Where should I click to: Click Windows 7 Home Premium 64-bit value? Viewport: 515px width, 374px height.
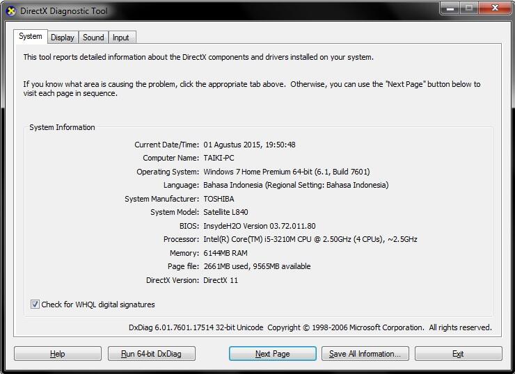[287, 172]
